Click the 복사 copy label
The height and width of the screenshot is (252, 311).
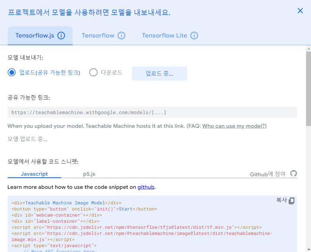(x=282, y=200)
